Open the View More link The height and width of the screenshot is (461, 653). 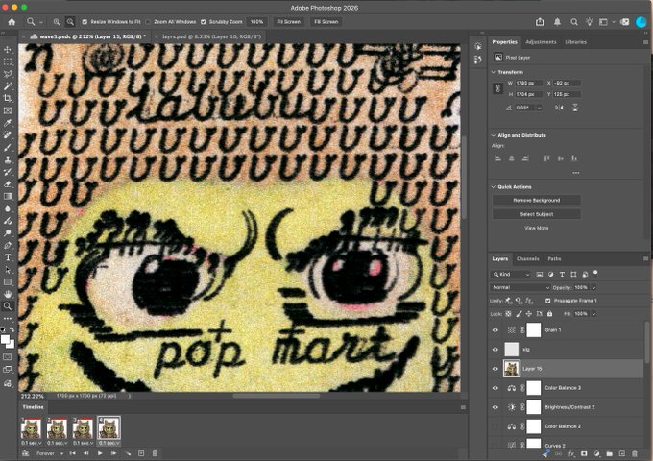click(x=537, y=228)
